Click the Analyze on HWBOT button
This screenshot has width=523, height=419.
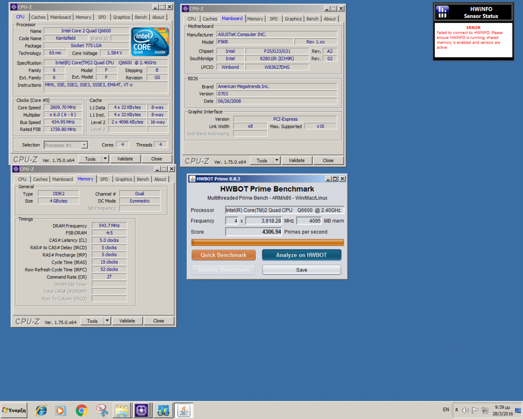(x=302, y=255)
